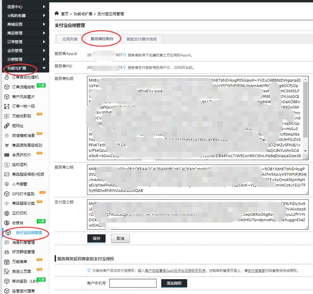Click the cube icon beside 移动签到 (LBS)
Screen dimensions: 313x294
tap(7, 281)
